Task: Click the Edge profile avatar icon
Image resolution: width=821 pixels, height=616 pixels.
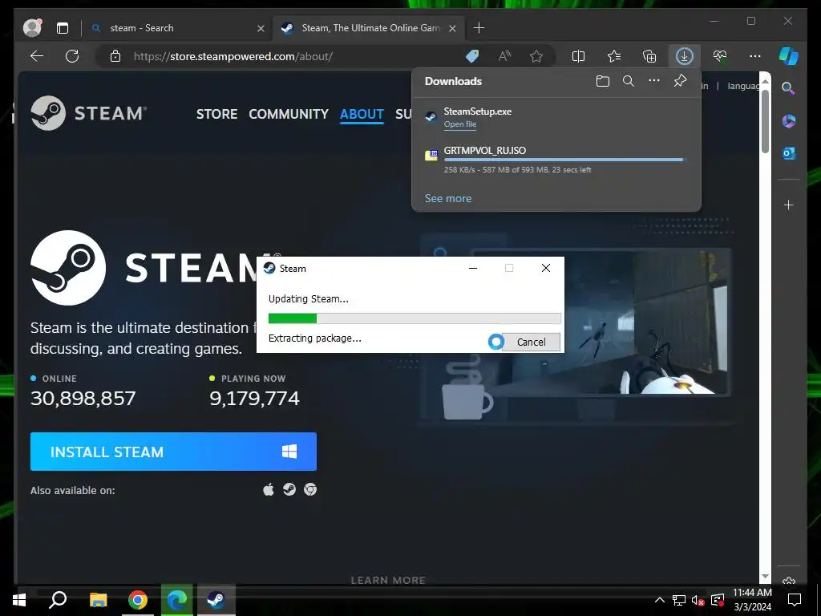Action: point(32,28)
